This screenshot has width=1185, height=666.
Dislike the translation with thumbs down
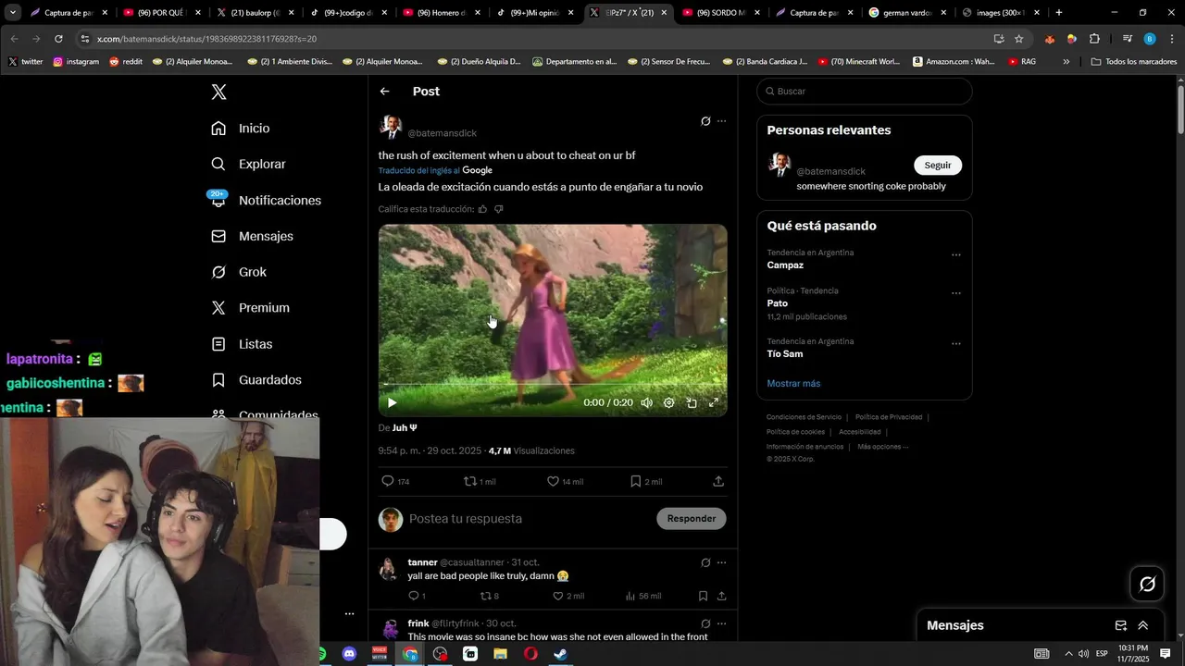[499, 209]
